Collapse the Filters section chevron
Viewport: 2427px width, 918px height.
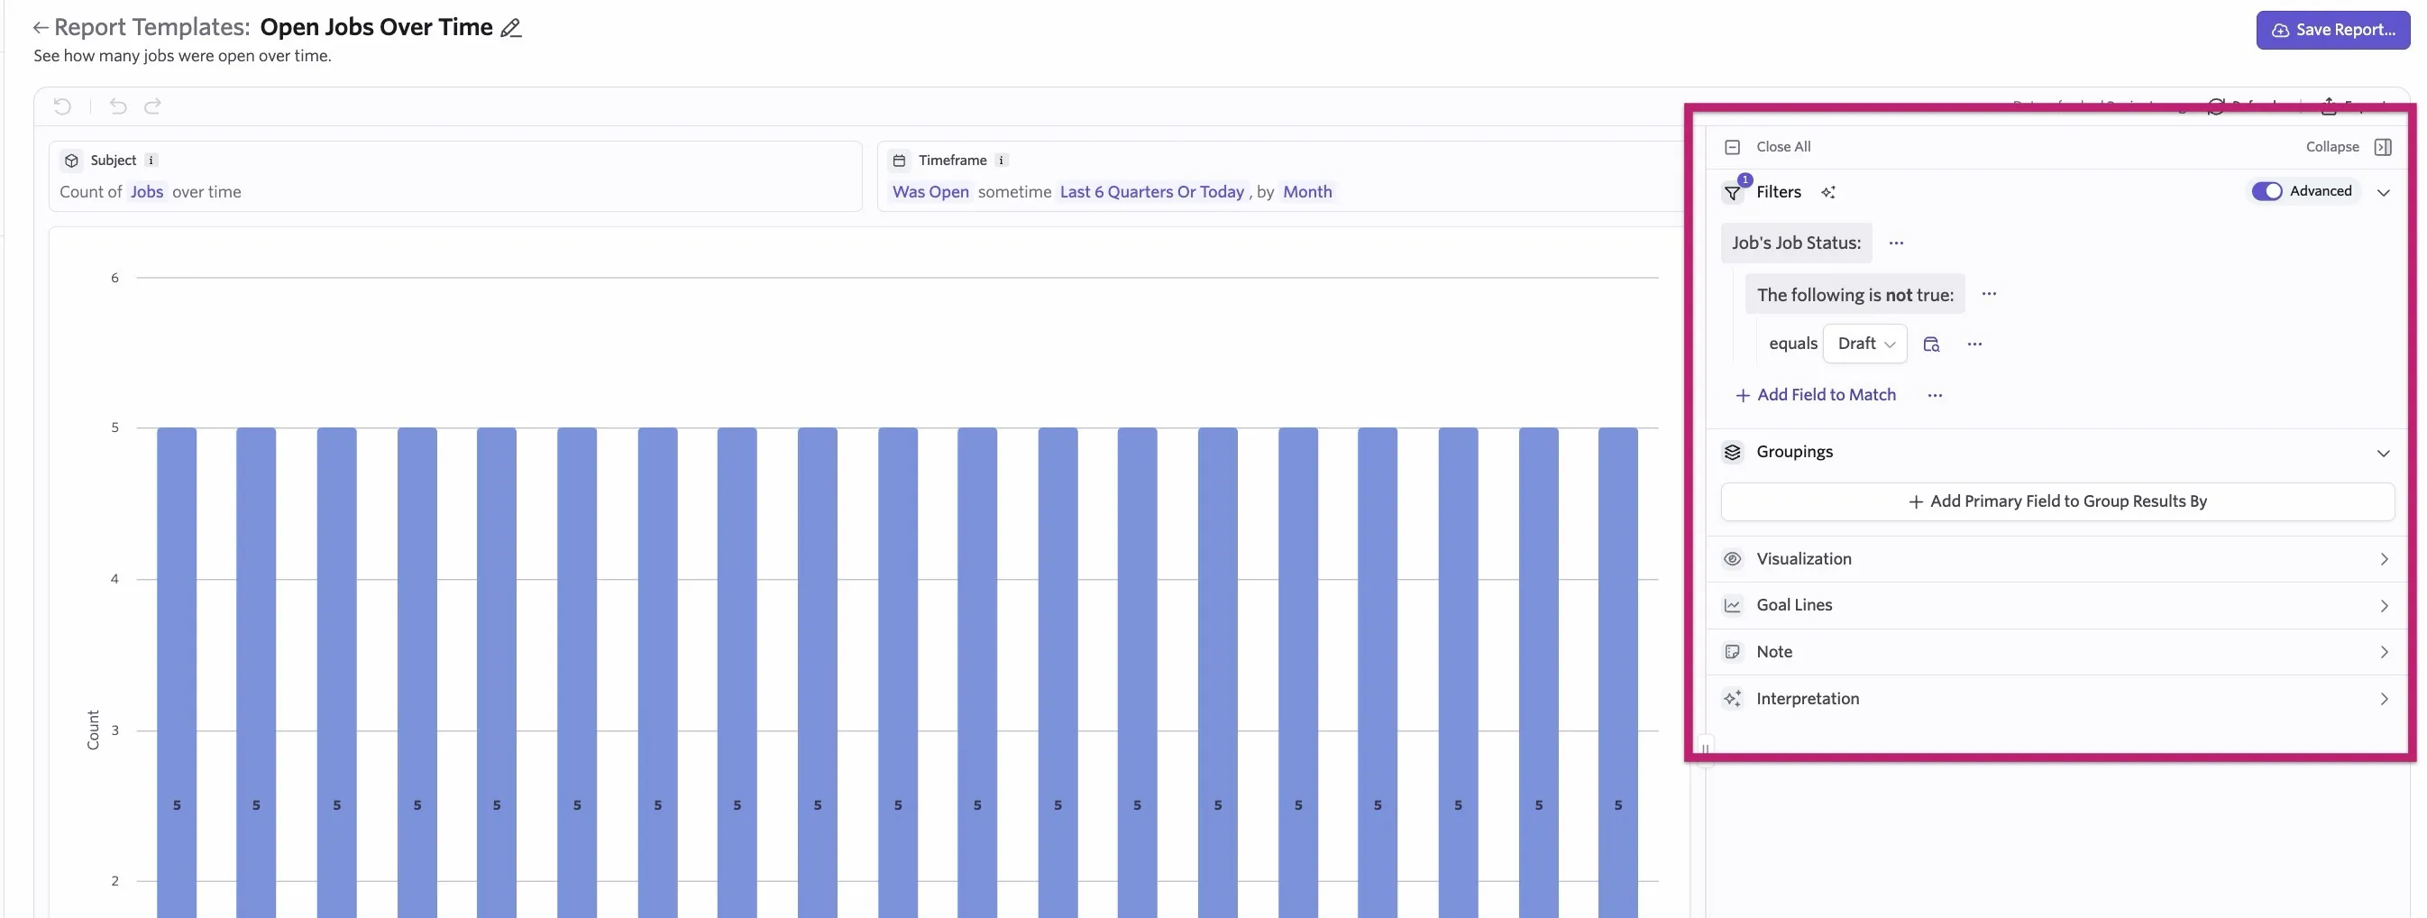(2384, 193)
